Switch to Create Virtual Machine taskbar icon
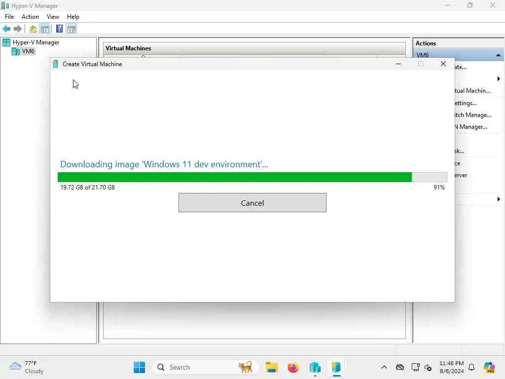 [x=336, y=367]
